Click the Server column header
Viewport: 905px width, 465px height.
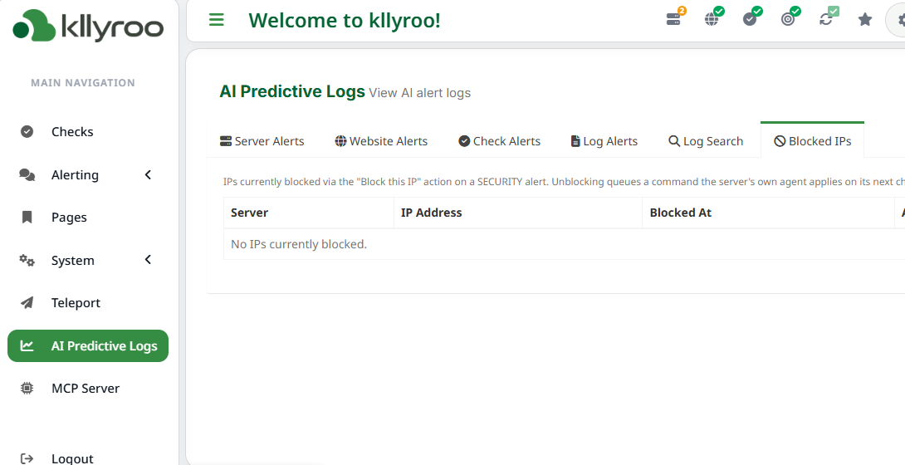(309, 213)
